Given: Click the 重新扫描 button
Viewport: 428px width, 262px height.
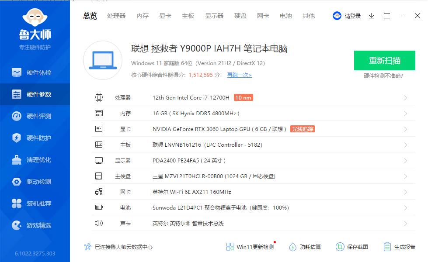Looking at the screenshot, I should tap(385, 61).
